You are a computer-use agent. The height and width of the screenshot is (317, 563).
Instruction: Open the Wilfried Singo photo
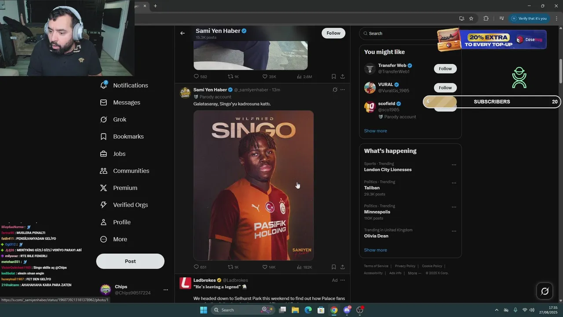click(x=254, y=185)
